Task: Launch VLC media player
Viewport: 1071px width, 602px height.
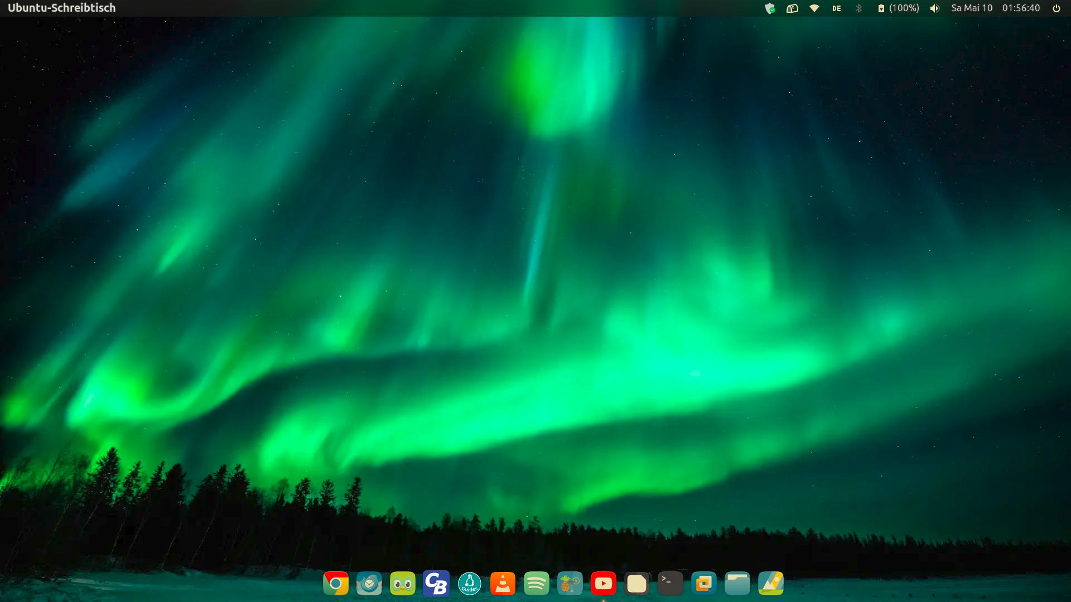Action: point(503,584)
